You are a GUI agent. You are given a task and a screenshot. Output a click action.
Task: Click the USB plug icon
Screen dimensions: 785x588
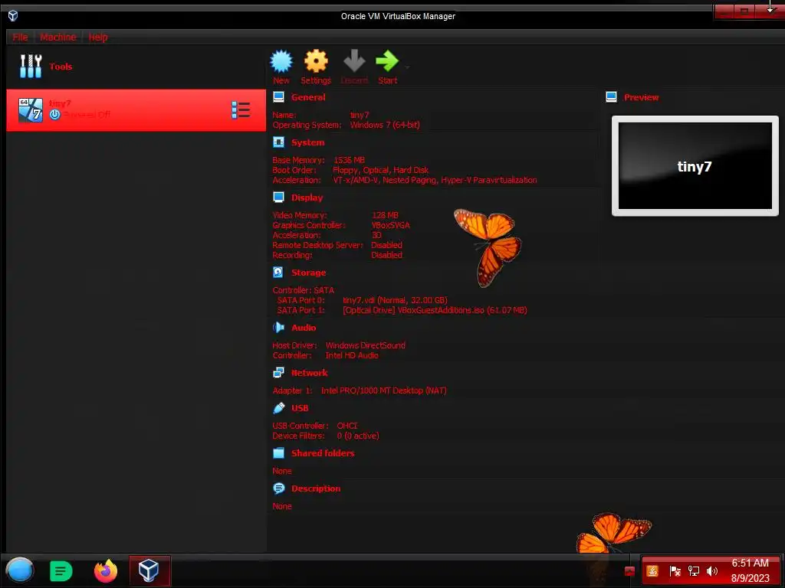point(279,408)
